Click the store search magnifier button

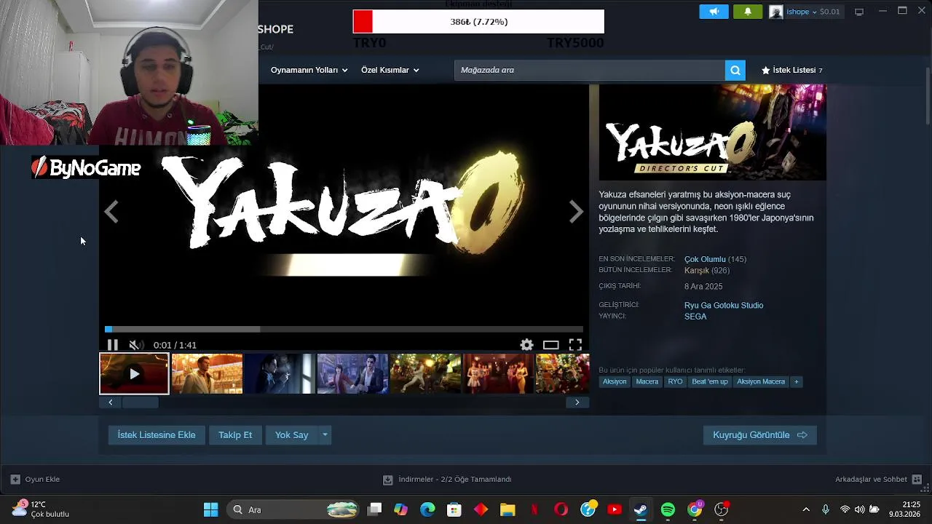[735, 70]
